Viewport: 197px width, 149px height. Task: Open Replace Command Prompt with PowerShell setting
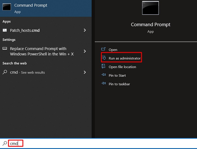[46, 51]
